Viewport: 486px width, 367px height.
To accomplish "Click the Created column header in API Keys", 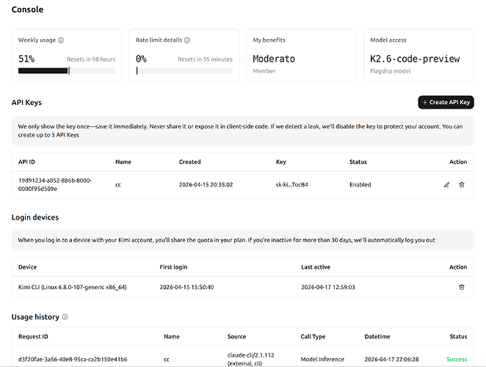I will point(189,161).
